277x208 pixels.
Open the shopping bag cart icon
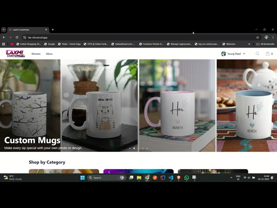(x=267, y=54)
